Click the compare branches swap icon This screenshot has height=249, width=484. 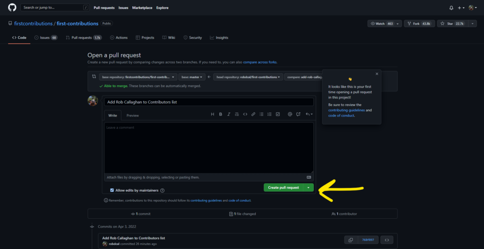[x=94, y=76]
